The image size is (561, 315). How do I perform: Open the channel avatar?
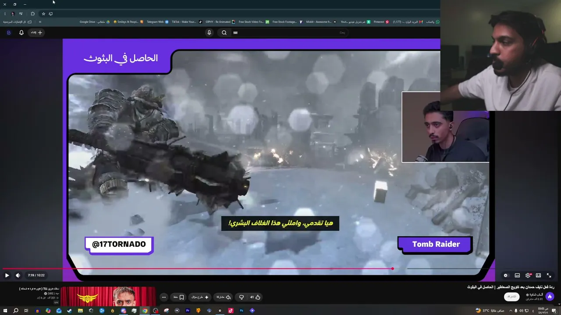(550, 297)
